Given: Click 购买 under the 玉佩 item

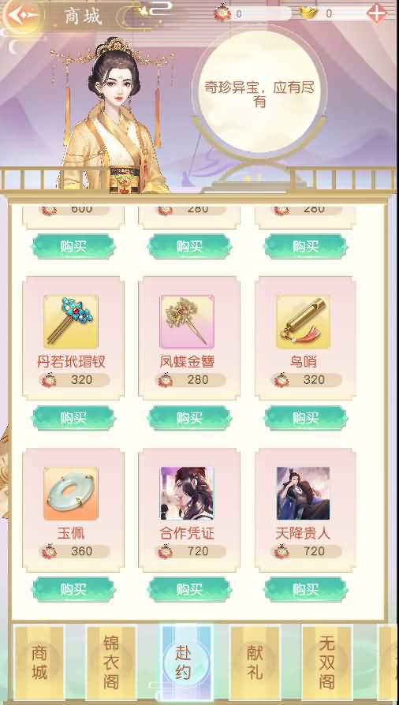Looking at the screenshot, I should coord(73,589).
